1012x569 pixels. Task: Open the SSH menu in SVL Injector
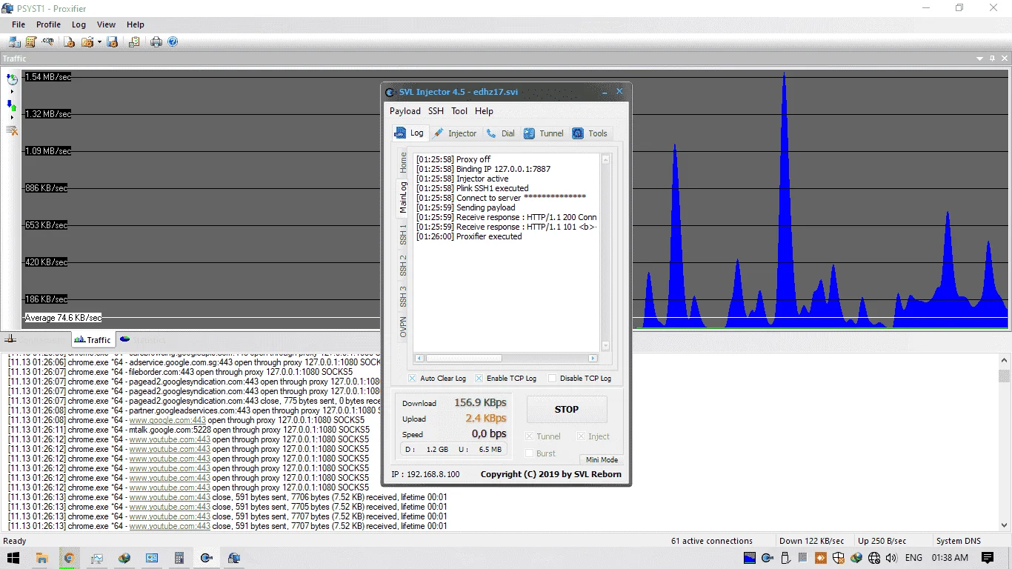click(436, 111)
